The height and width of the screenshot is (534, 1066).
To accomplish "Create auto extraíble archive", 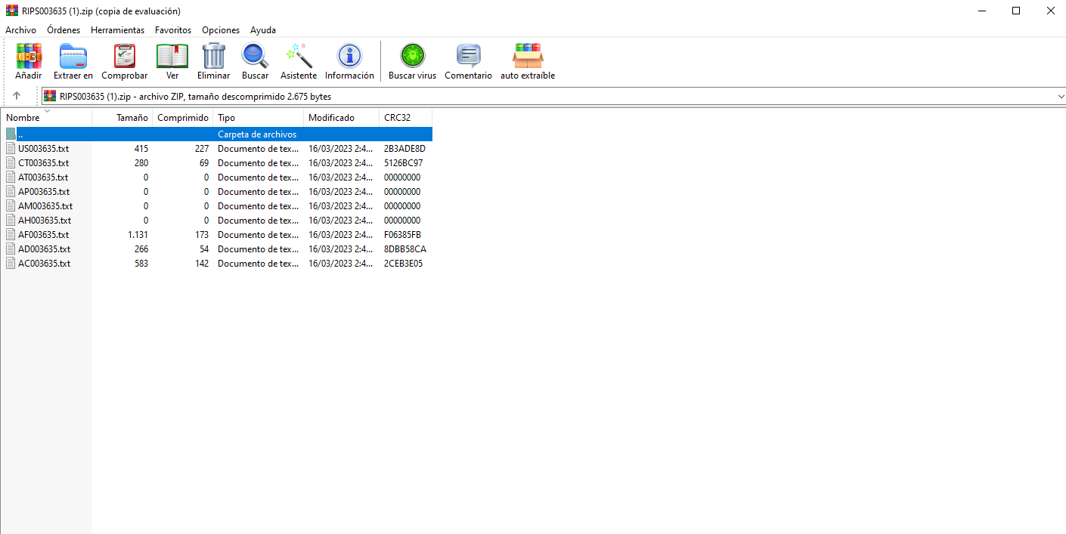I will pyautogui.click(x=528, y=61).
